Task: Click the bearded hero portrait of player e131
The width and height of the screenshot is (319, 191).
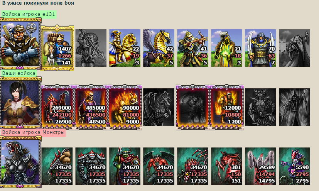Action: [20, 44]
